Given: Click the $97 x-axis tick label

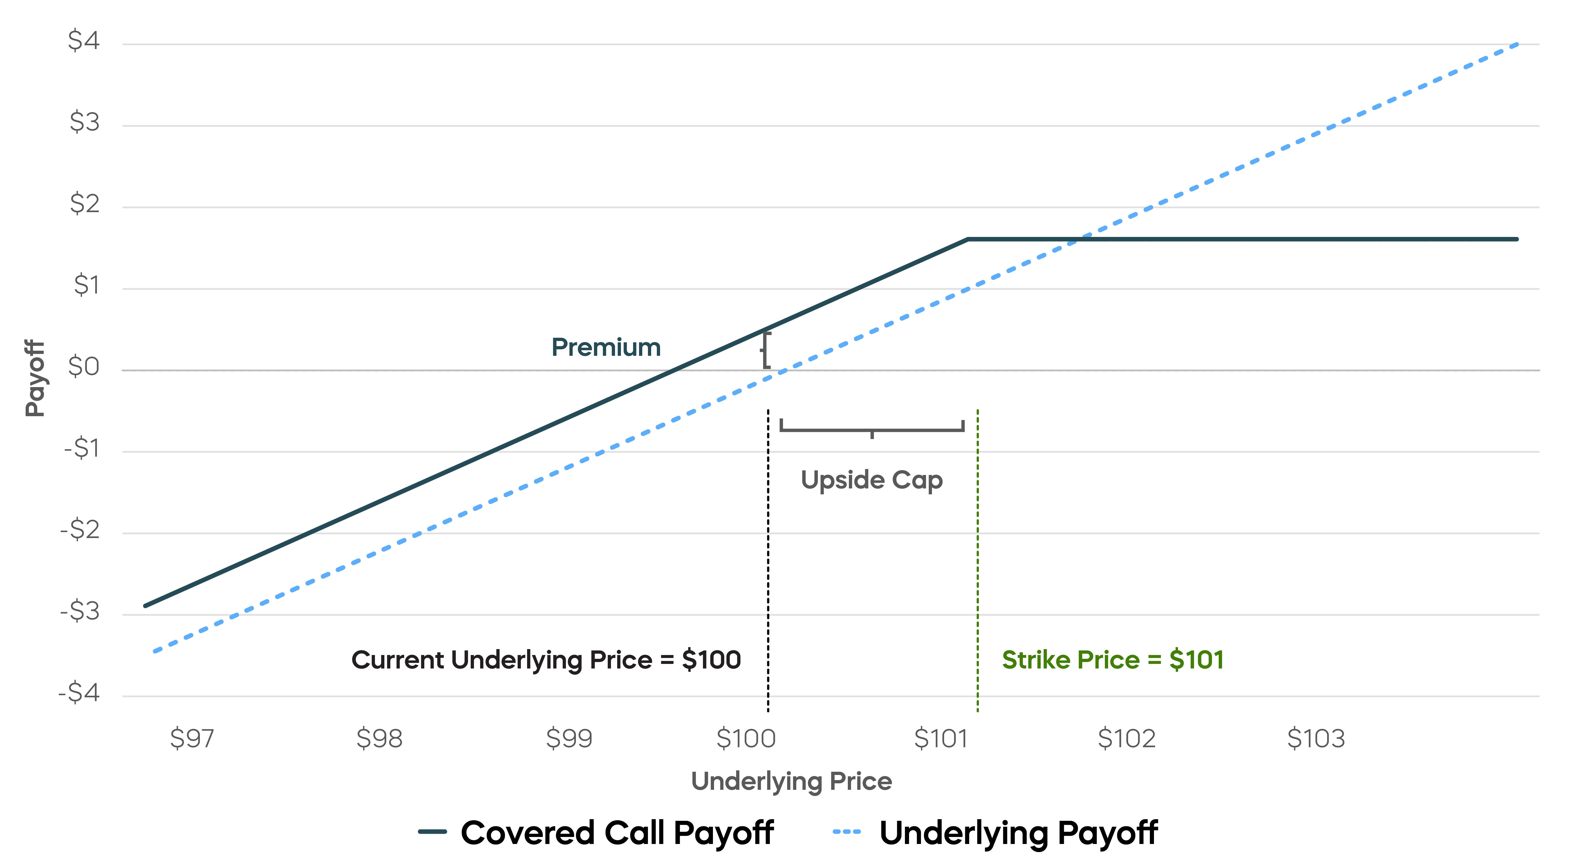Looking at the screenshot, I should click(x=192, y=738).
